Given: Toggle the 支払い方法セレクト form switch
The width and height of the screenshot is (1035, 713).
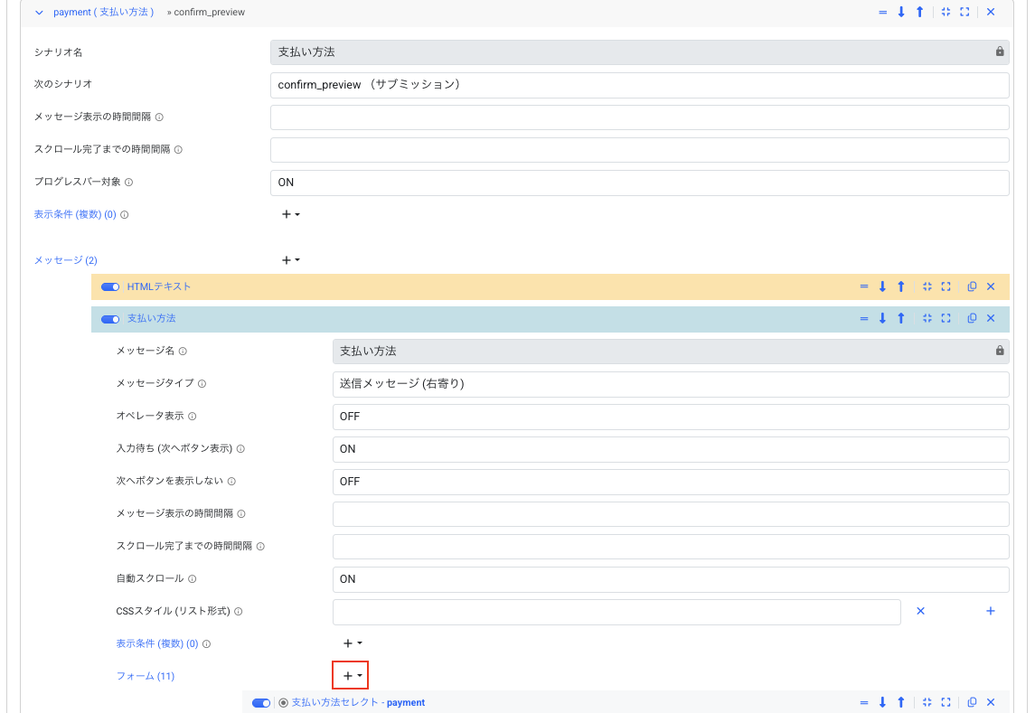Looking at the screenshot, I should coord(261,703).
